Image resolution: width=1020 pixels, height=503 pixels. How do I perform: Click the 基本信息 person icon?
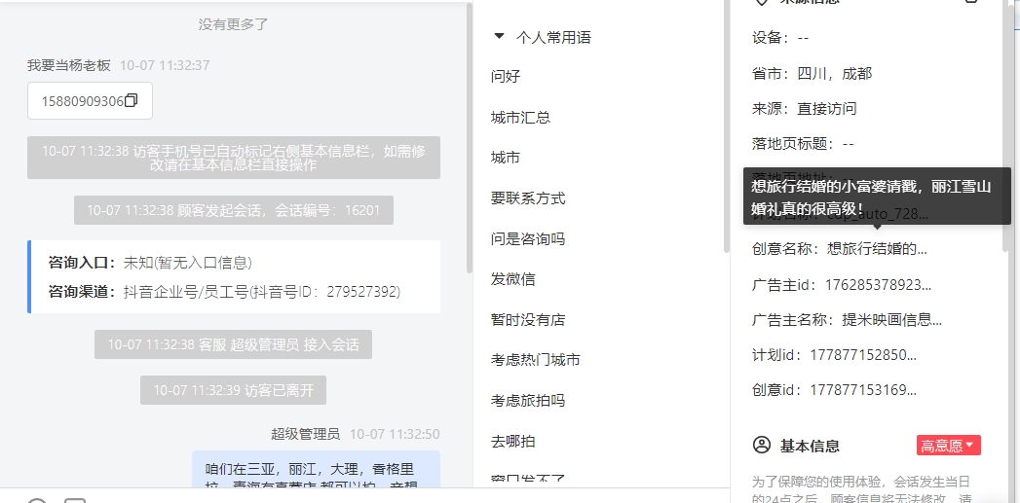tap(761, 446)
